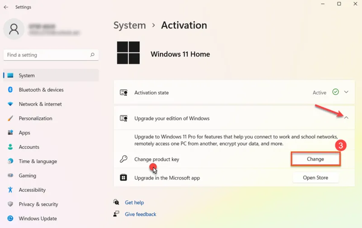The height and width of the screenshot is (228, 362).
Task: Click the green Active checkmark icon
Action: pyautogui.click(x=335, y=92)
